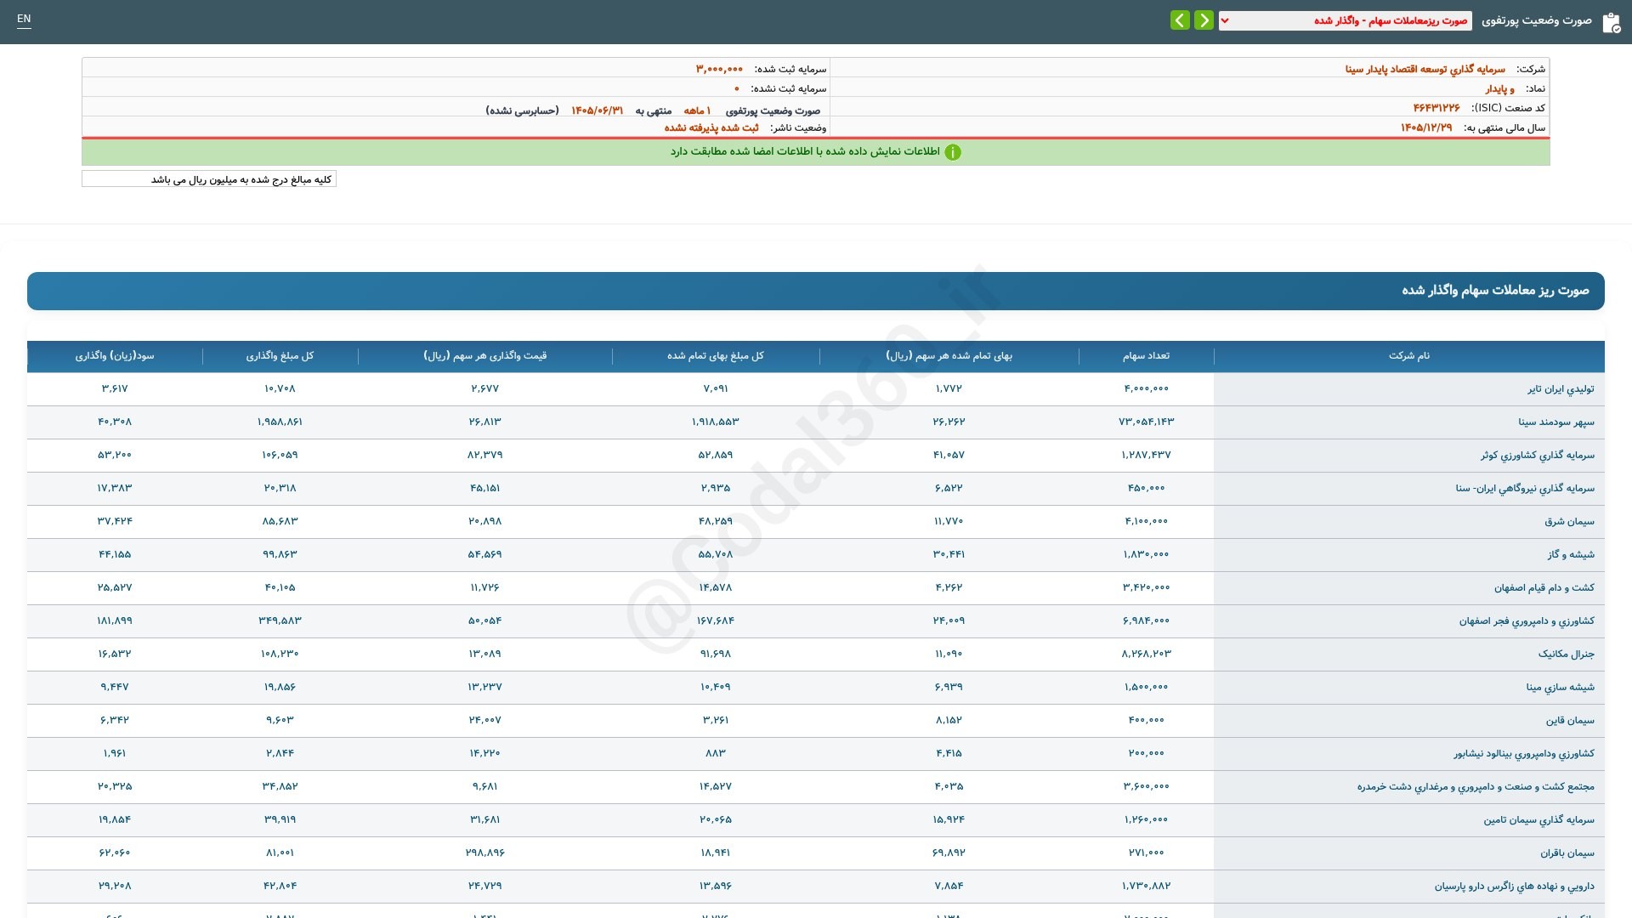
Task: Click company name سرمایه گذاری توسعه اقتصاد پایدار سینا
Action: 1425,69
